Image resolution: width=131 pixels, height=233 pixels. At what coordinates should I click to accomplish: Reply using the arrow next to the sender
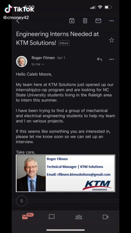point(99,59)
